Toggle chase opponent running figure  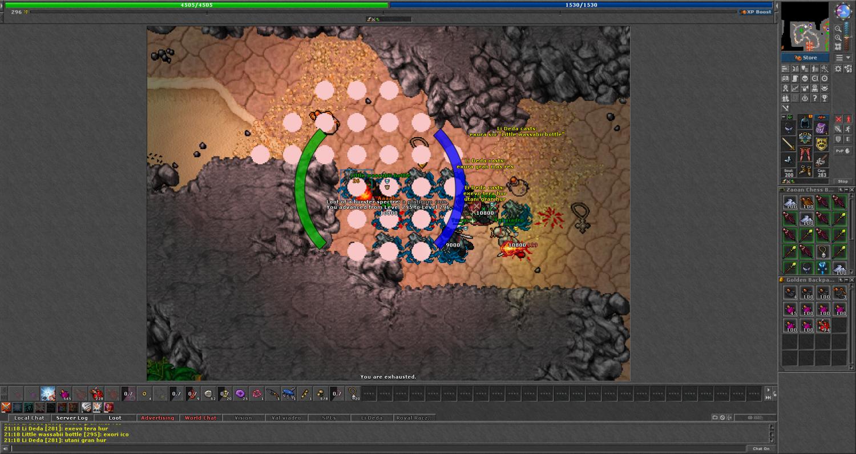pyautogui.click(x=849, y=129)
